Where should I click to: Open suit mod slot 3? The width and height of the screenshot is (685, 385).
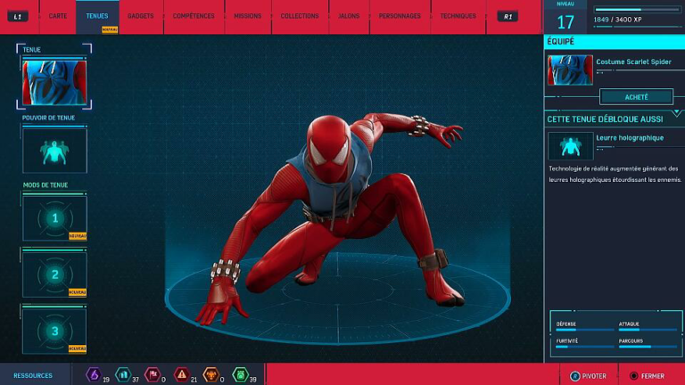click(54, 331)
